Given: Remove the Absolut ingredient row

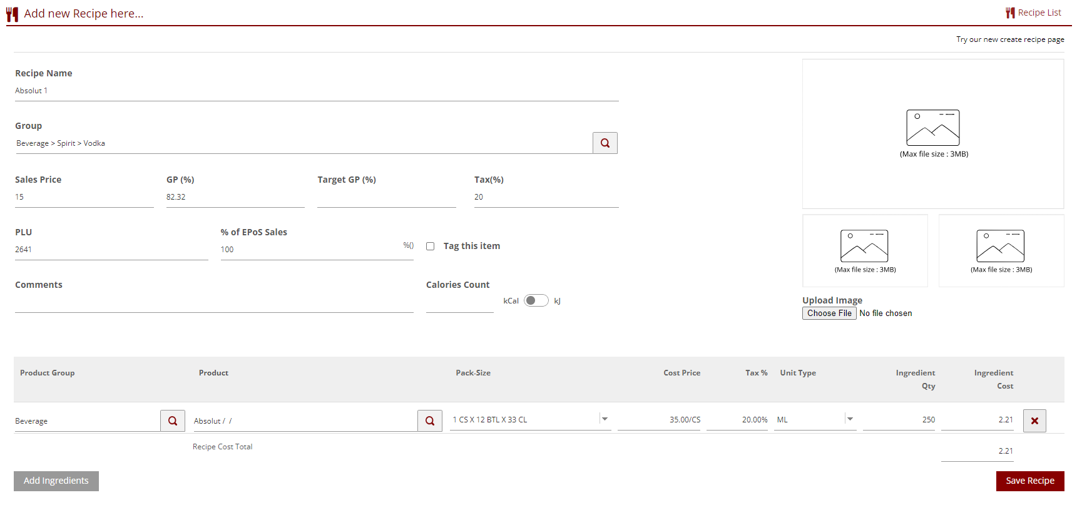Looking at the screenshot, I should [x=1034, y=421].
